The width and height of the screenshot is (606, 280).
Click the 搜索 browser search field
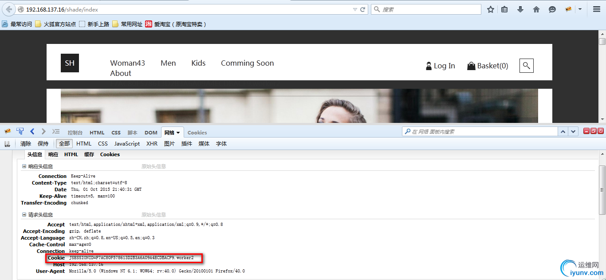426,9
